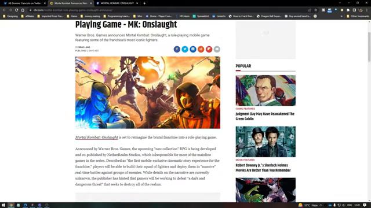The height and width of the screenshot is (208, 371).
Task: Open a new browser tab
Action: 144,3
